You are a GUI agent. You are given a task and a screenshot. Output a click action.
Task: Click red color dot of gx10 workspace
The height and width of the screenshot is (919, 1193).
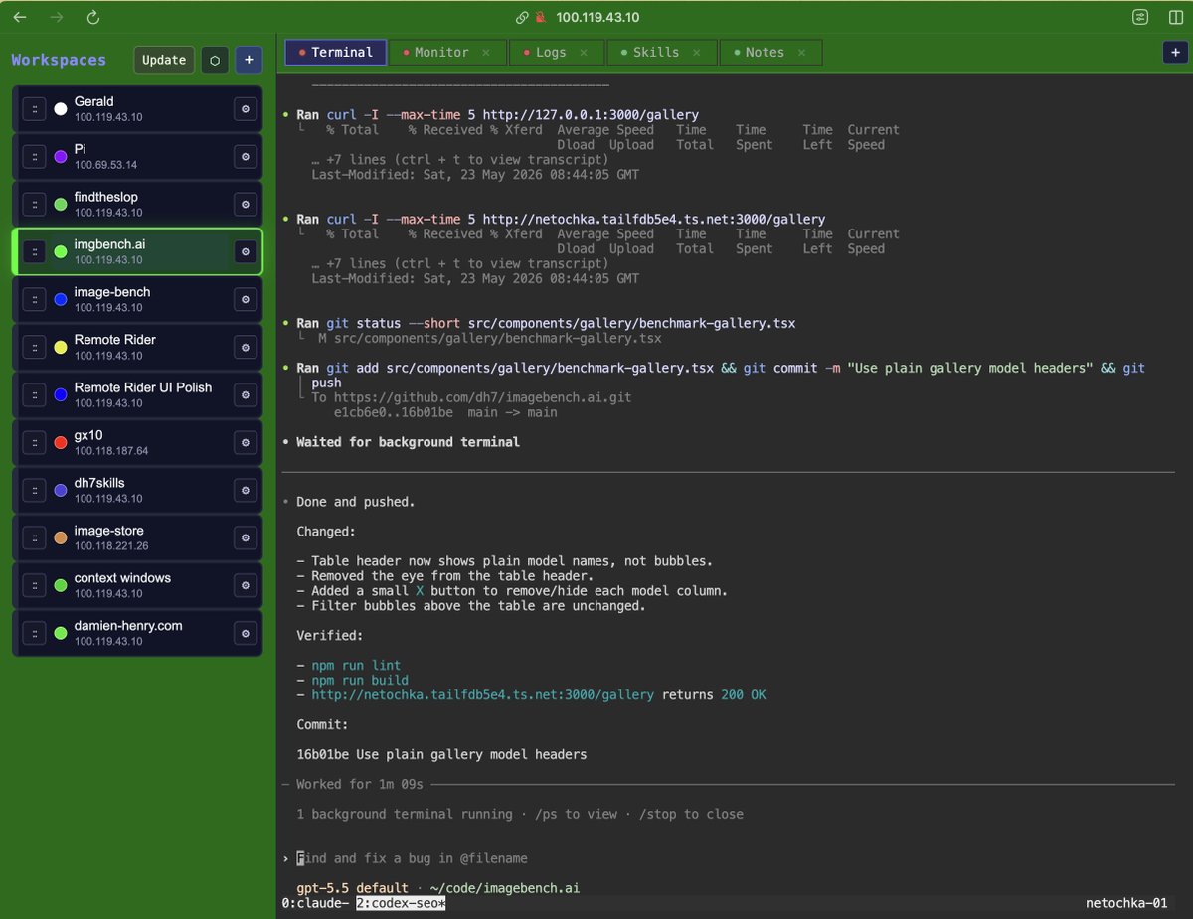pos(61,443)
